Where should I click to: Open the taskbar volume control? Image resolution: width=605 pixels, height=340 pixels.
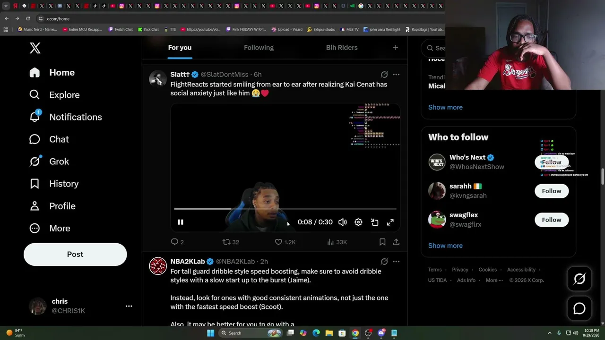tap(576, 333)
